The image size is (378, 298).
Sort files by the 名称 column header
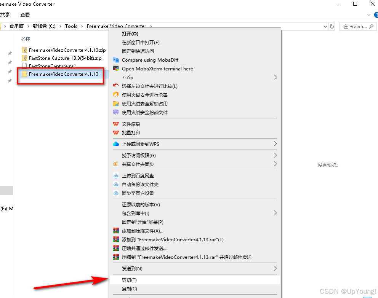[26, 38]
